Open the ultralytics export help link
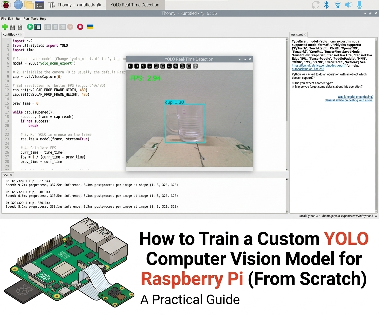 [x=318, y=65]
